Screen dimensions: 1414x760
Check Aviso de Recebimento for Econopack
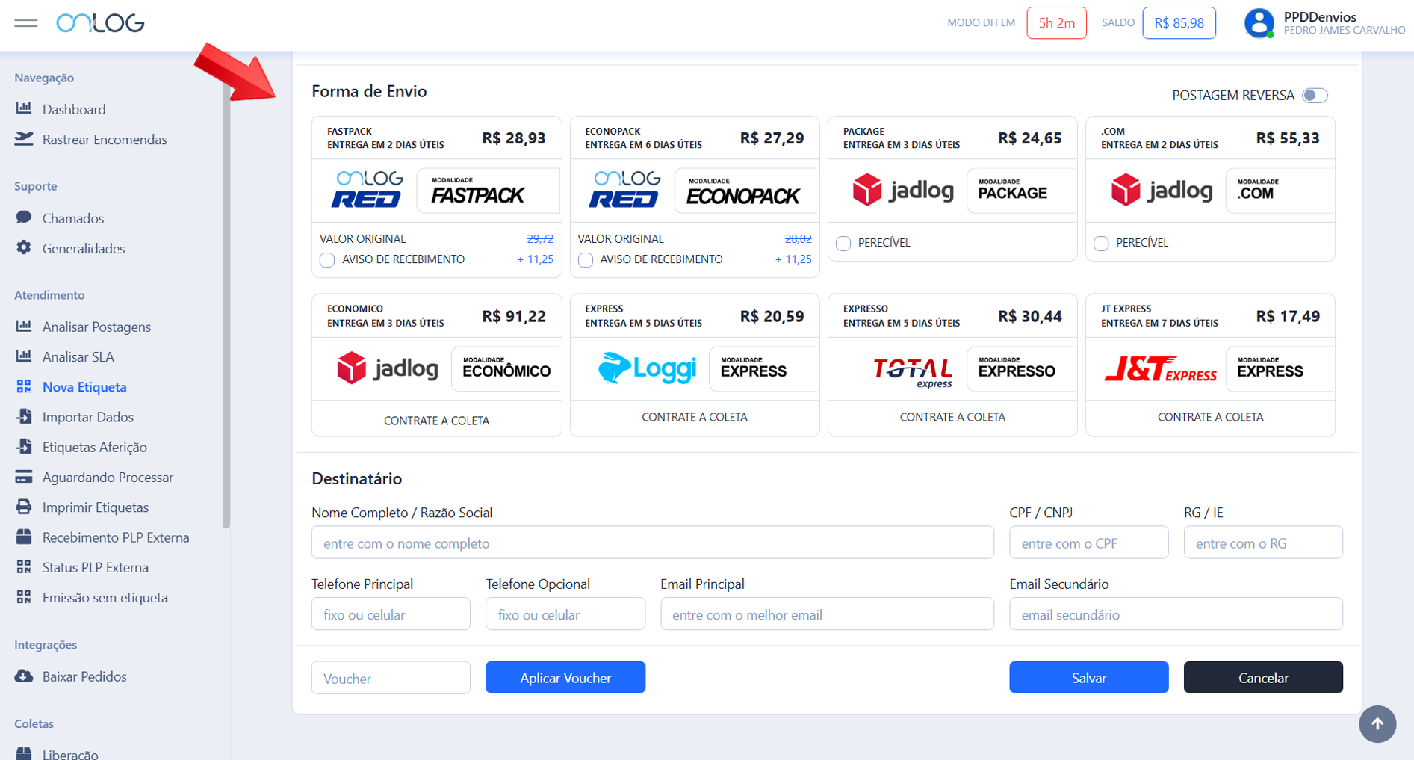(x=586, y=260)
